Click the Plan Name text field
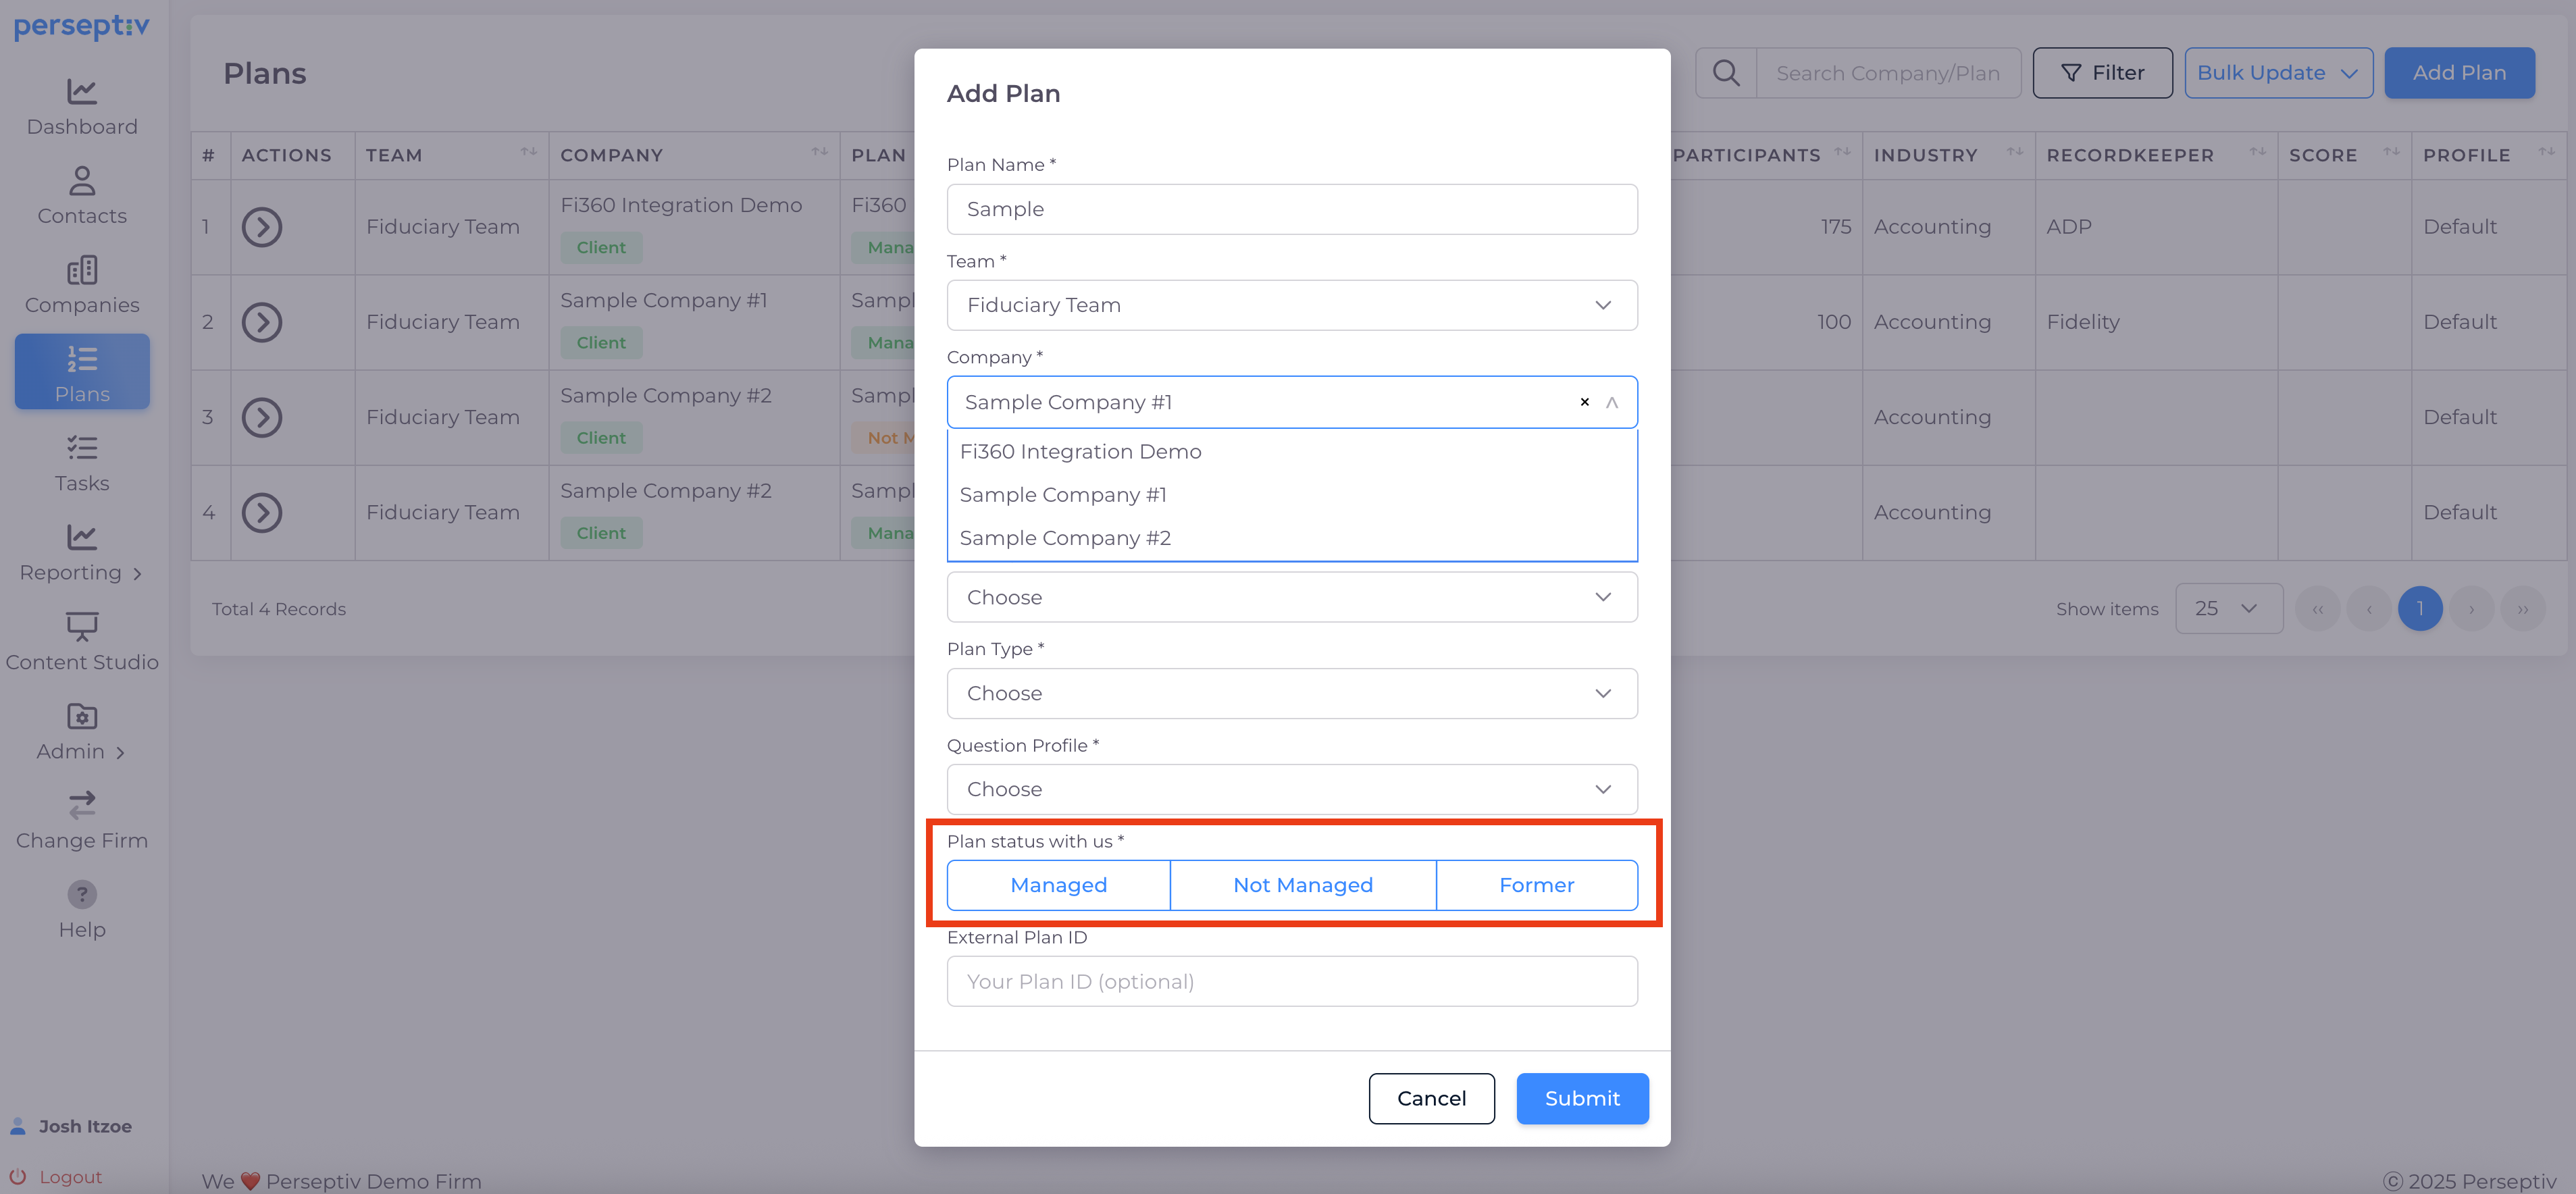This screenshot has width=2576, height=1194. (x=1291, y=209)
